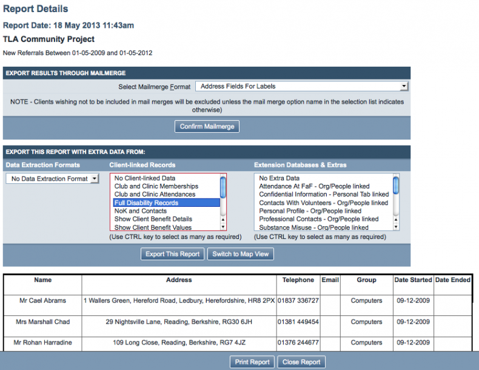Viewport: 479px width, 370px height.
Task: Open the Select Mailmerge Format dropdown
Action: (x=301, y=87)
